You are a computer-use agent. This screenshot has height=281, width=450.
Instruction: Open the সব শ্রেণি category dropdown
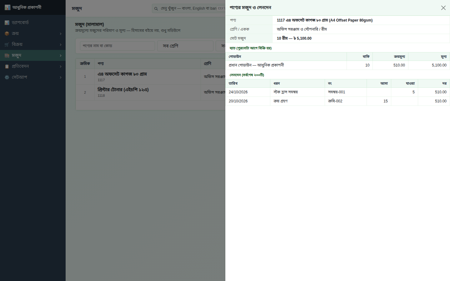(185, 46)
